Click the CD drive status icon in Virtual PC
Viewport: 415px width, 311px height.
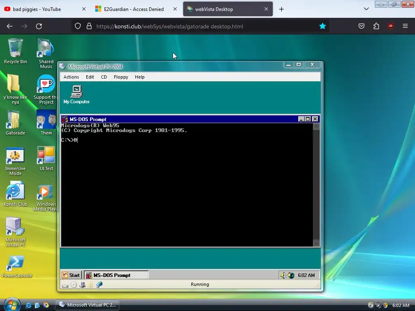[x=74, y=285]
